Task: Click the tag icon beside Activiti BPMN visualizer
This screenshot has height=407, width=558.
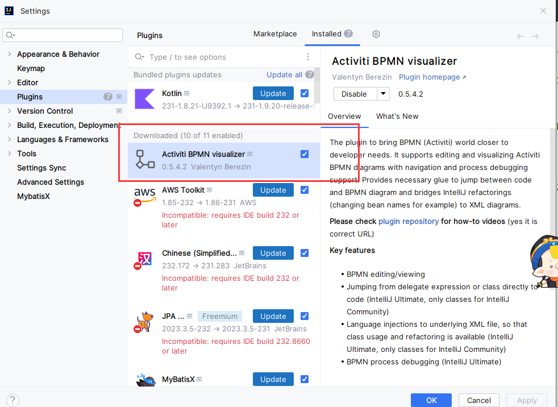Action: point(250,154)
